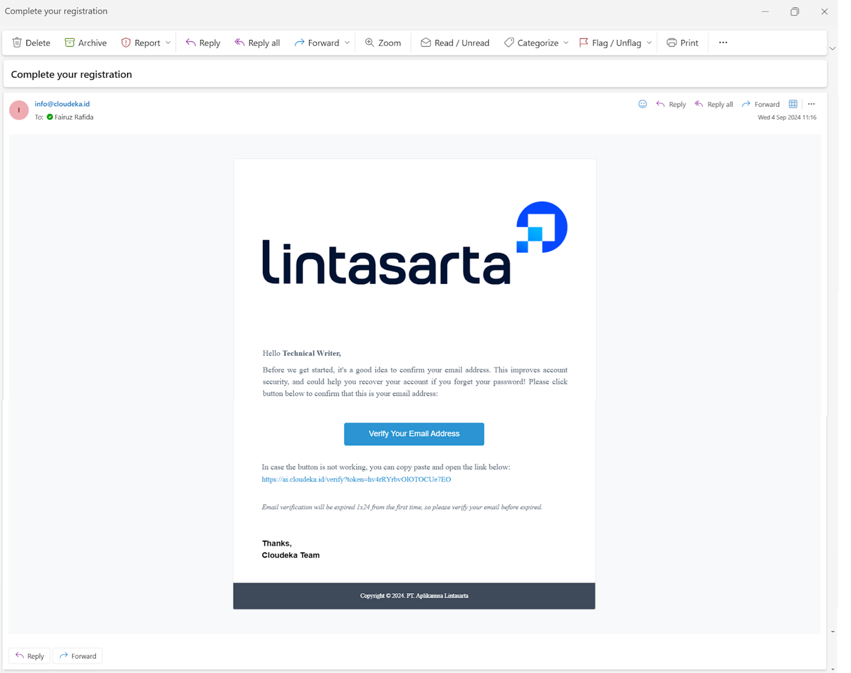Toggle Flag / Unflag on this message
The width and height of the screenshot is (851, 673).
pos(610,42)
